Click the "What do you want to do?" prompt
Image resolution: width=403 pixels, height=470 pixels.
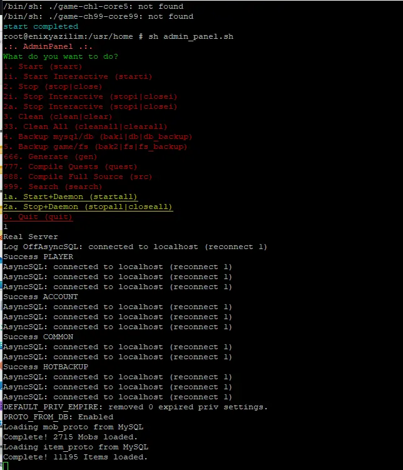(x=60, y=56)
